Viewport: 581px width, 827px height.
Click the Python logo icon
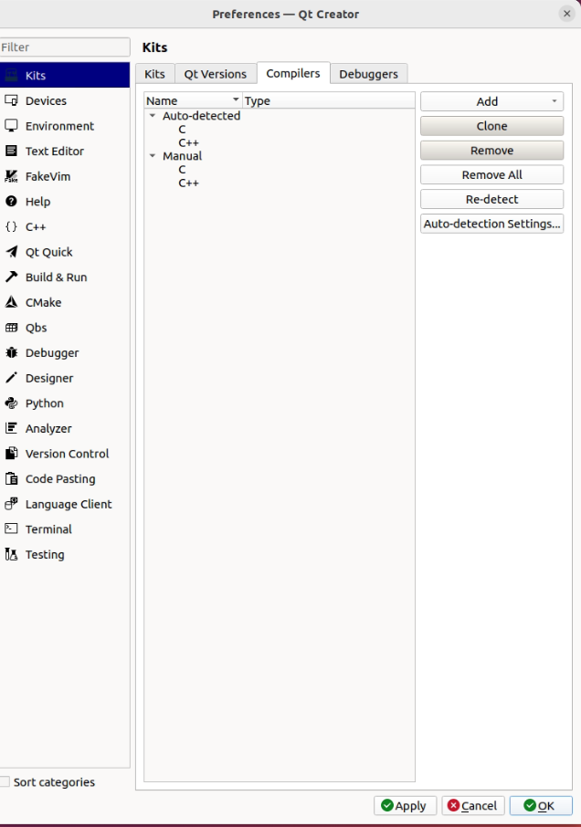(x=11, y=403)
